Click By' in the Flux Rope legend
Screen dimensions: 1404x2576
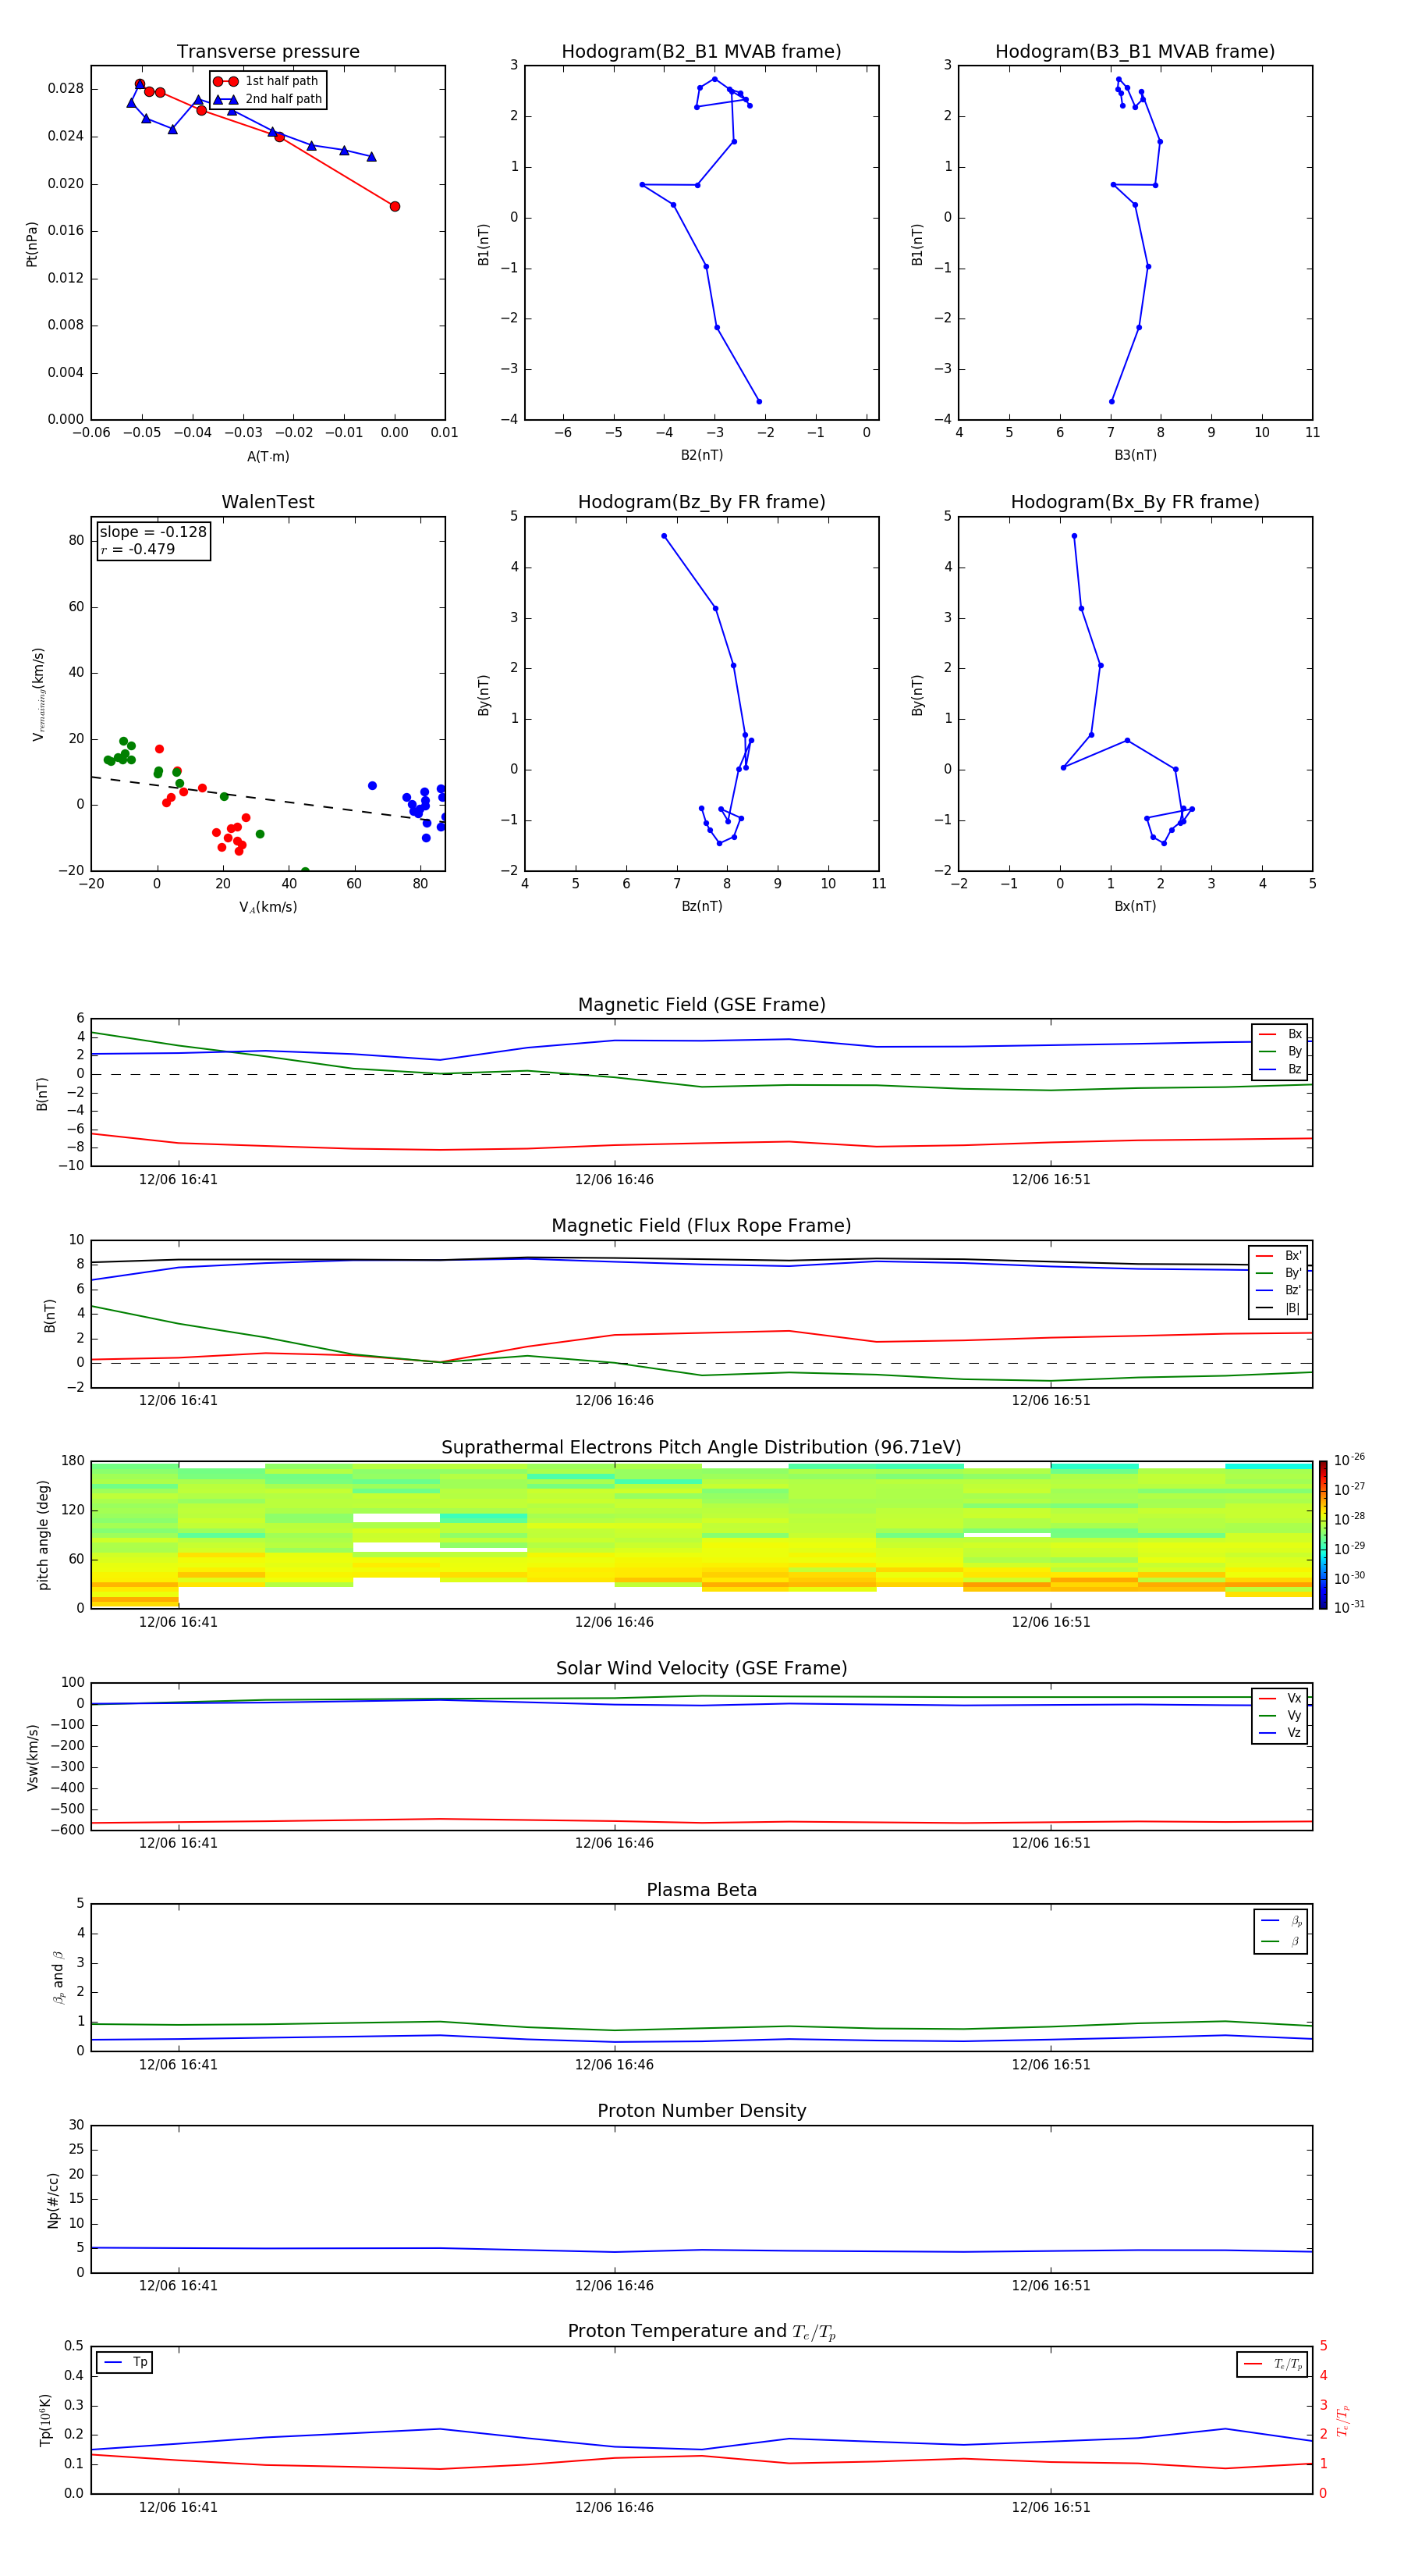(1278, 1273)
